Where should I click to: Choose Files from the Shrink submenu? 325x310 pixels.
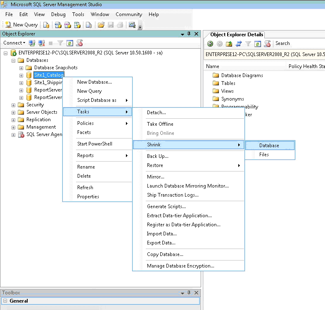[x=264, y=155]
